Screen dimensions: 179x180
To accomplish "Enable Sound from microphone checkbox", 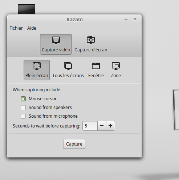I will (23, 116).
